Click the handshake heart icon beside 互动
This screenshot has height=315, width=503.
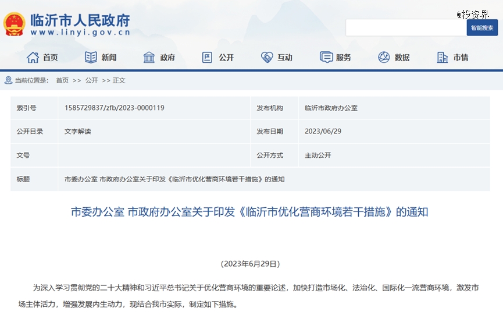(x=266, y=58)
